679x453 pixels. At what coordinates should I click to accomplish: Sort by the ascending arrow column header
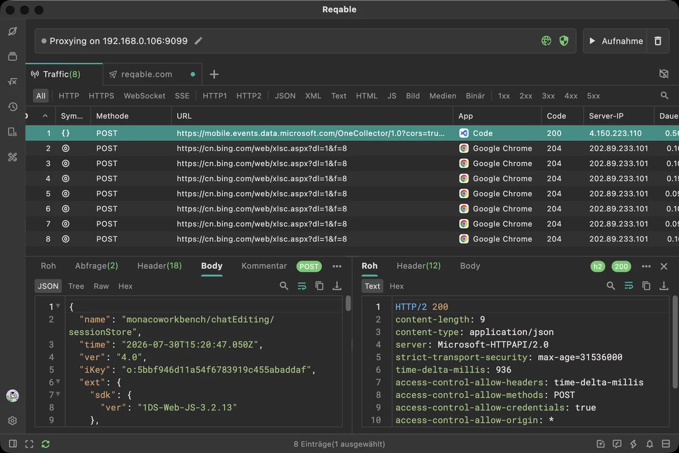click(45, 116)
